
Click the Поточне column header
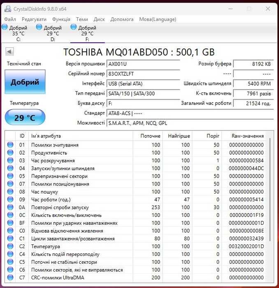pyautogui.click(x=148, y=136)
